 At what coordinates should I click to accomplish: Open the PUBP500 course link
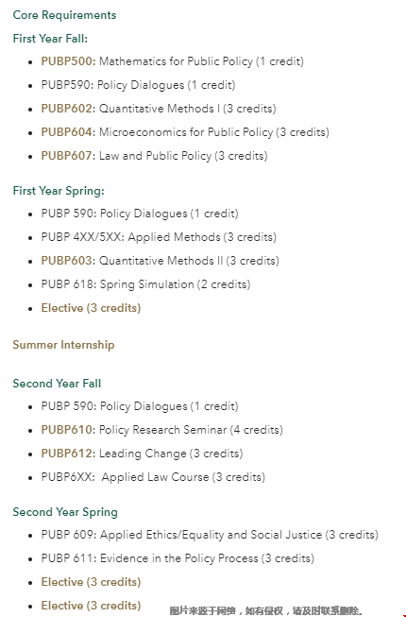[x=68, y=61]
